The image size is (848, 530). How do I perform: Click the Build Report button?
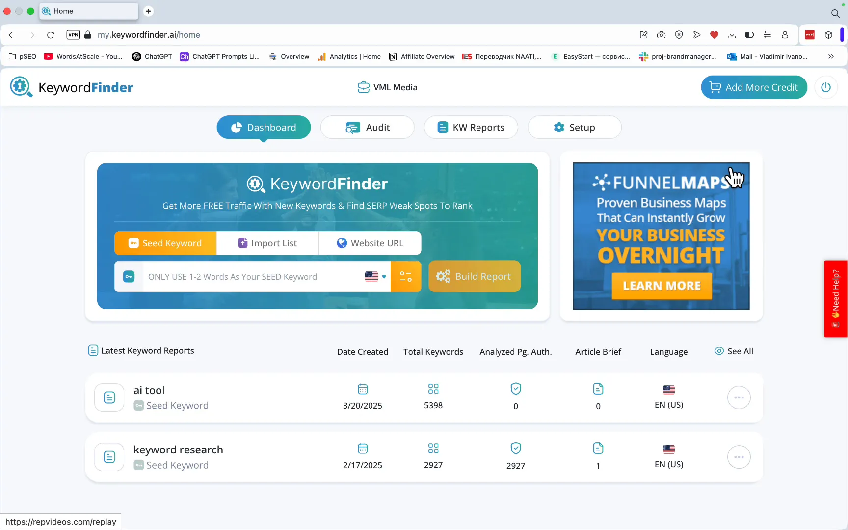(x=474, y=276)
